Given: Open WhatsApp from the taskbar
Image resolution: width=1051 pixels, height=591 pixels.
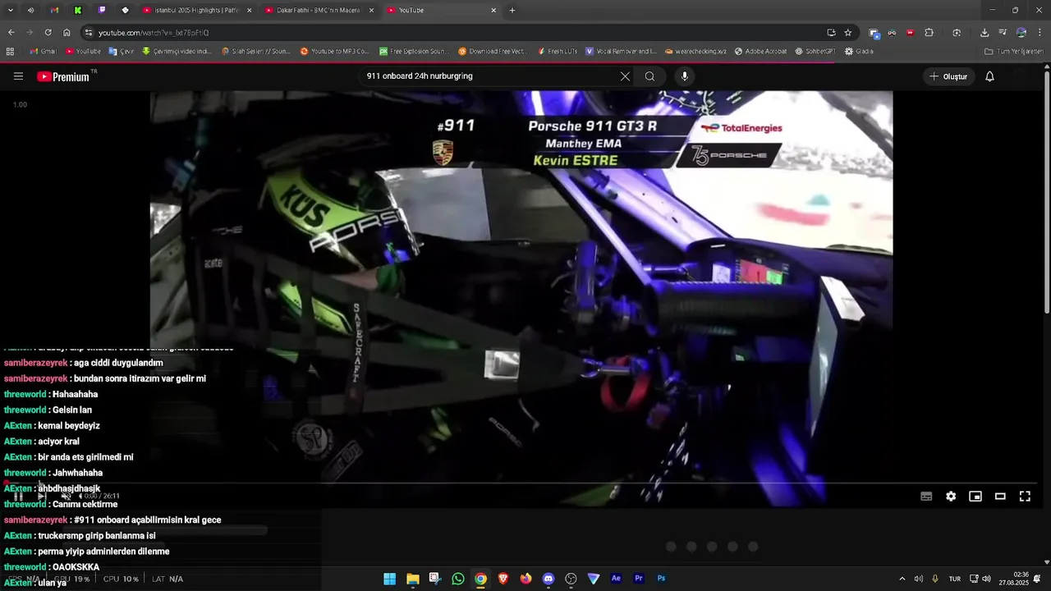Looking at the screenshot, I should coord(457,579).
